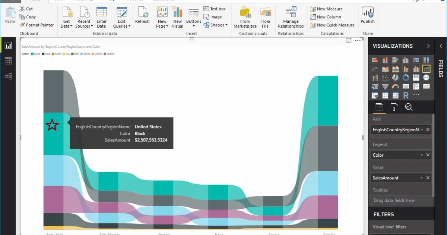
Task: Insert a Text box
Action: pyautogui.click(x=215, y=9)
